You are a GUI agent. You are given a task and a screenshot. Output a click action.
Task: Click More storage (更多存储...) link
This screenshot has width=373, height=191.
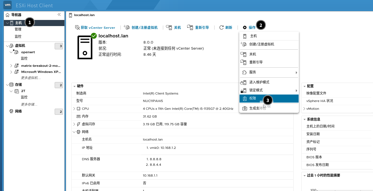pos(29,105)
